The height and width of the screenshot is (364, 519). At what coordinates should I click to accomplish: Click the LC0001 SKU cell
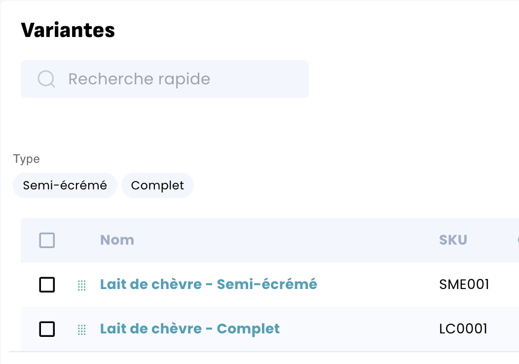click(463, 329)
